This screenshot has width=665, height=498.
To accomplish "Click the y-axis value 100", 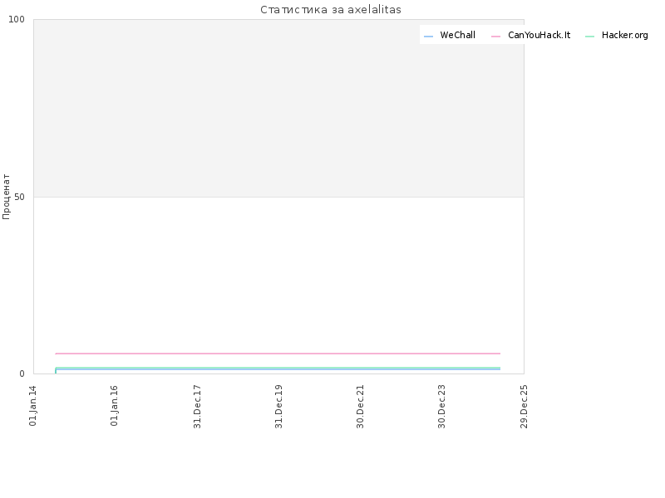I will coord(17,19).
